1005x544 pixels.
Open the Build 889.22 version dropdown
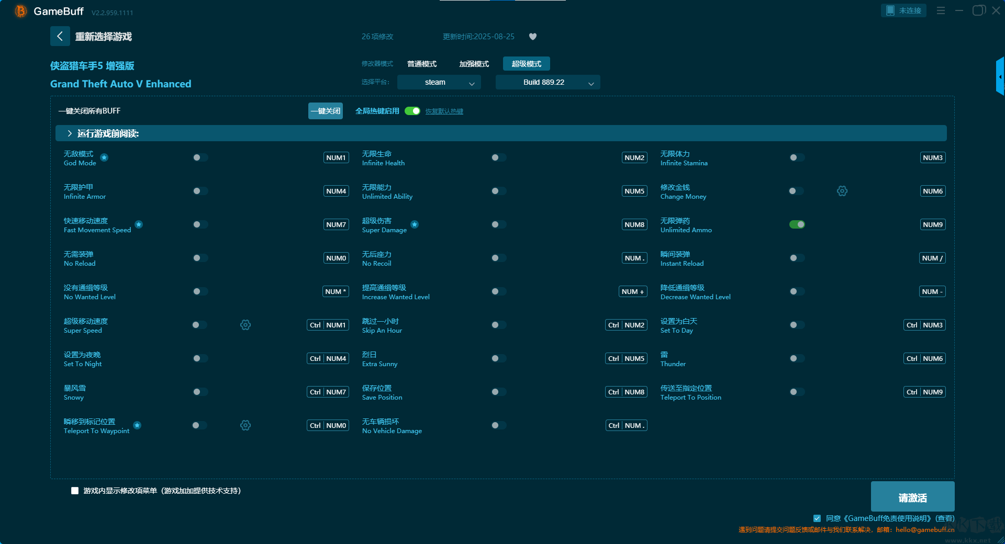pos(548,82)
